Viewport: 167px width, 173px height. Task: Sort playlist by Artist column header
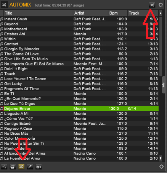(90, 13)
